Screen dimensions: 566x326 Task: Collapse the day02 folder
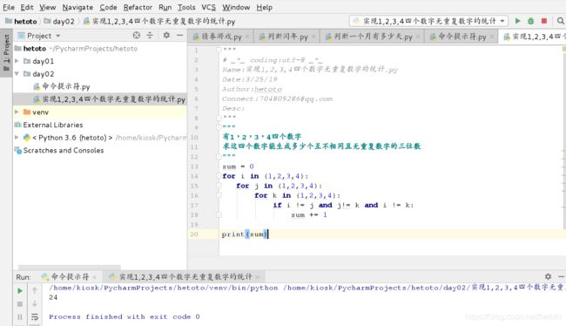(x=17, y=74)
